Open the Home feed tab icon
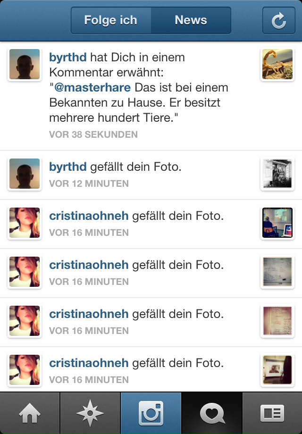 point(30,413)
